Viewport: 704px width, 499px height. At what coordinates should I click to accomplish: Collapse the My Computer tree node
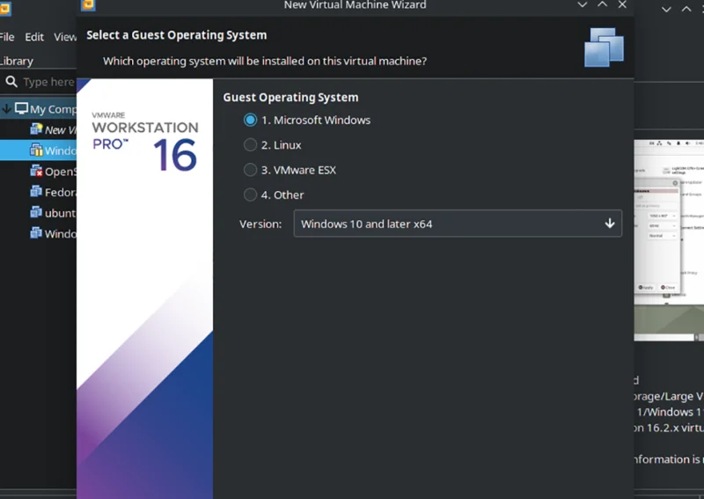coord(6,109)
